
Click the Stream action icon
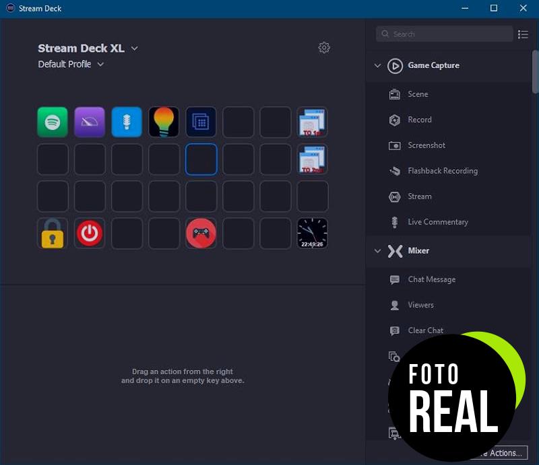(x=395, y=196)
